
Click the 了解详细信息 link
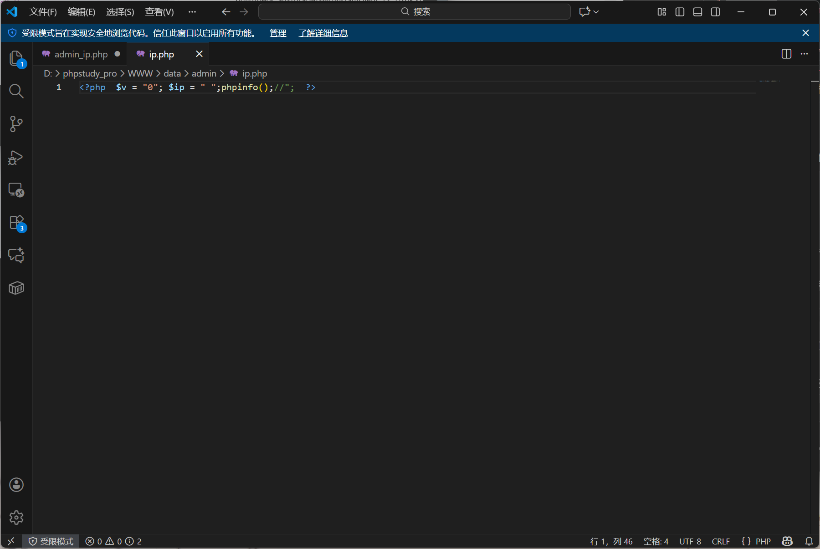[x=323, y=33]
